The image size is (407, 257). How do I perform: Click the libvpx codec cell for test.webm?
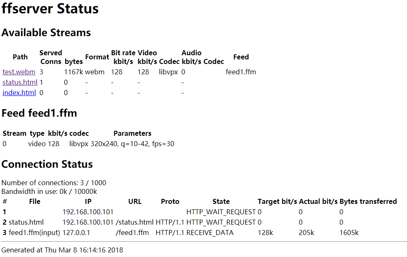coord(168,72)
